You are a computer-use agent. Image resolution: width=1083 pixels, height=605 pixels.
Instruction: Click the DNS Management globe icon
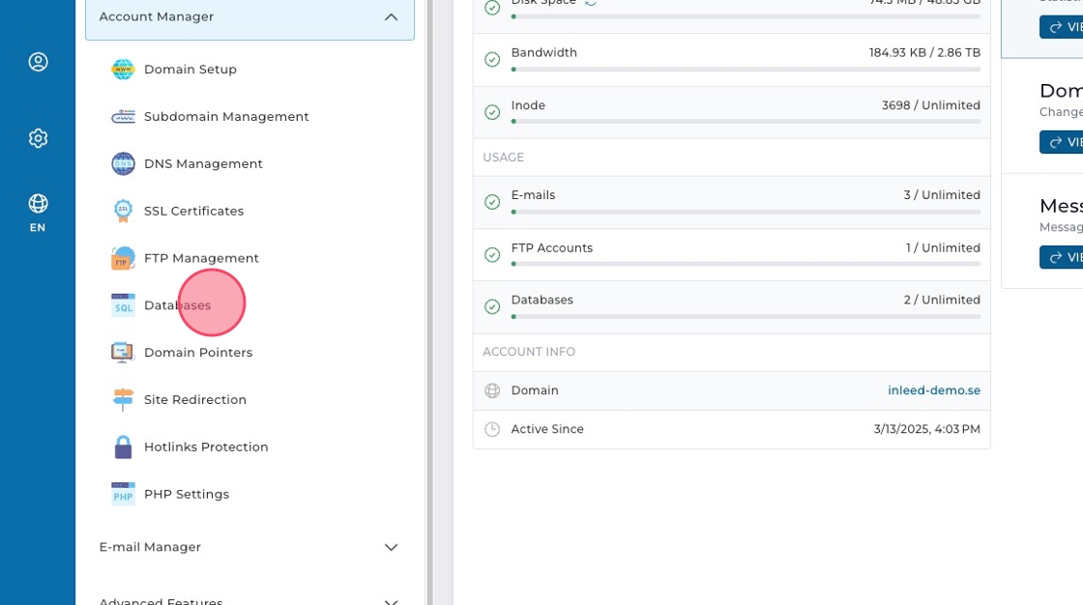[x=123, y=164]
